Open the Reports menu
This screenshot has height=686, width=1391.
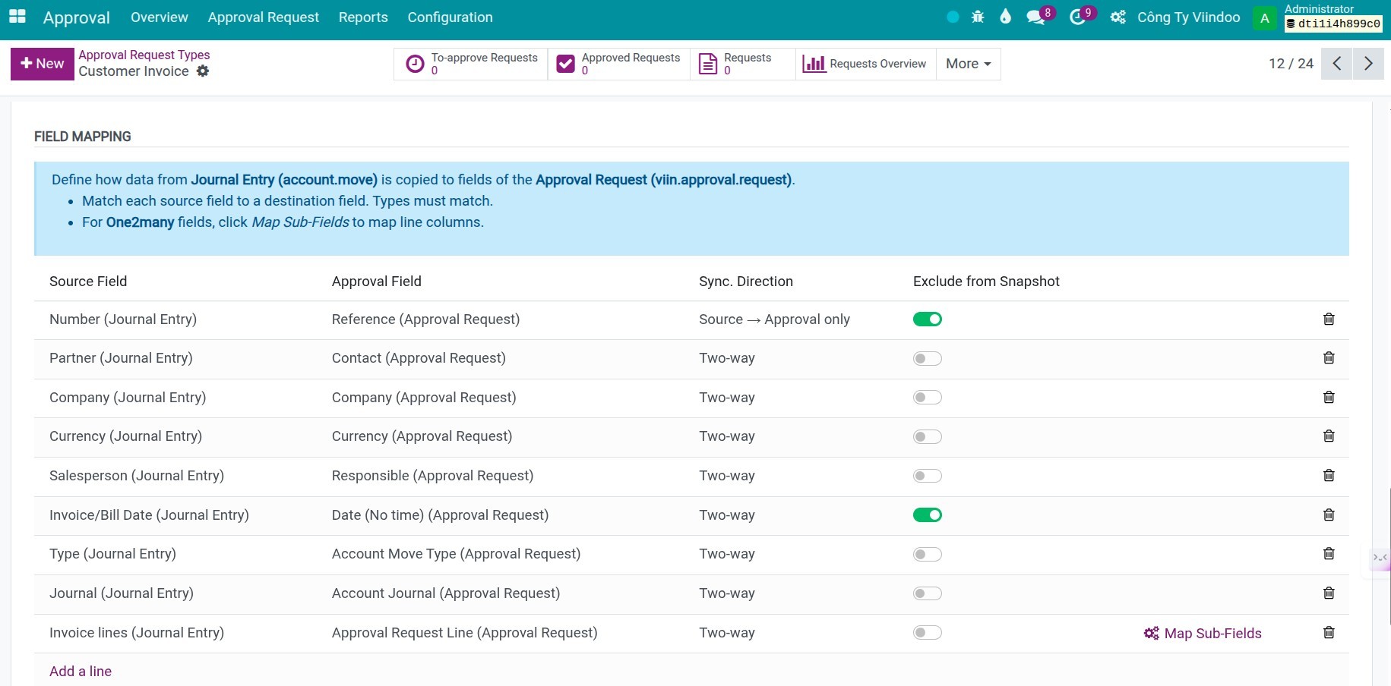pos(363,17)
